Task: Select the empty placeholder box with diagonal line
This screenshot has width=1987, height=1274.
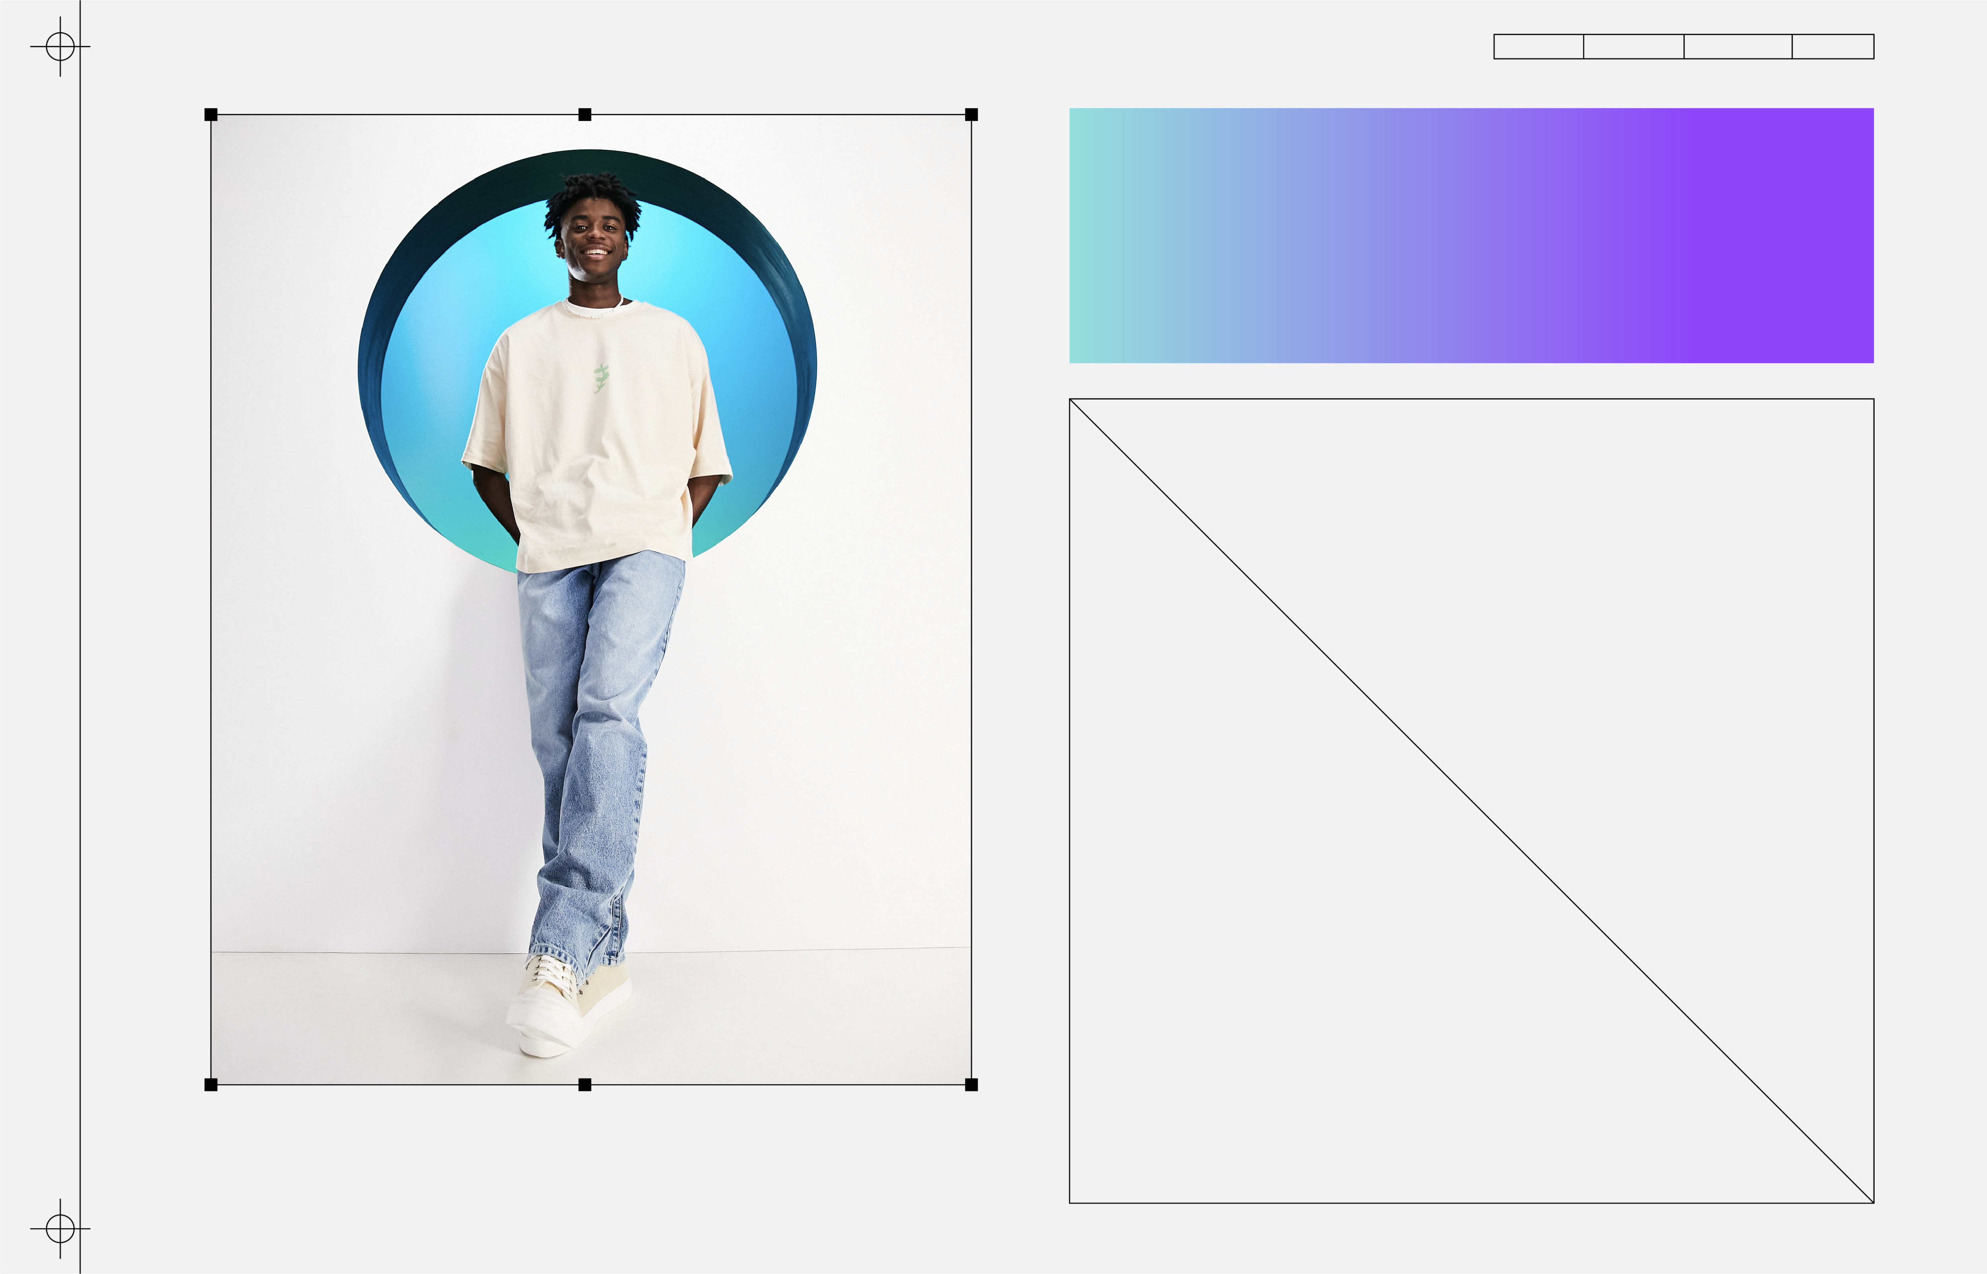Action: click(1472, 801)
